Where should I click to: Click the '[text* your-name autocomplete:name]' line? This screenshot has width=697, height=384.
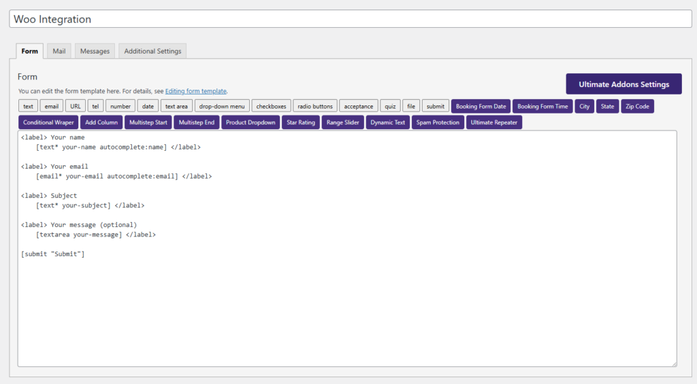tap(118, 147)
